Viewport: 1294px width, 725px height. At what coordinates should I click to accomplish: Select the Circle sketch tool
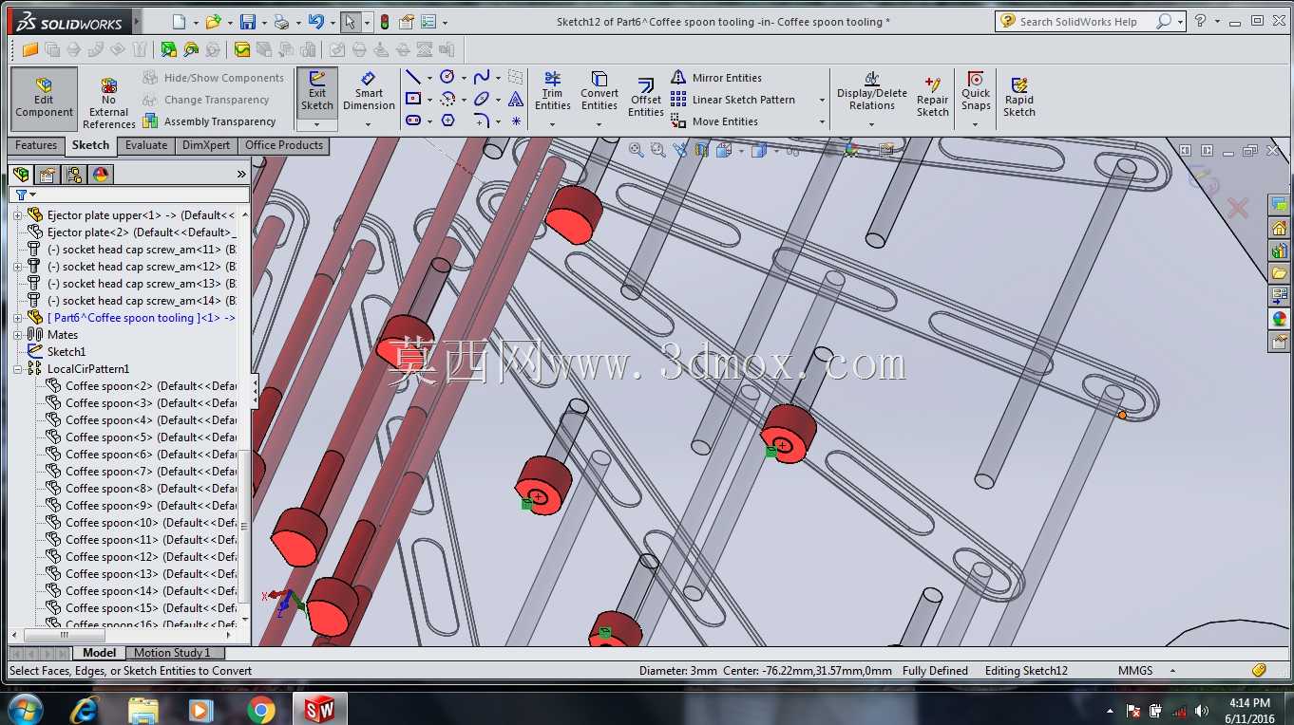click(x=447, y=77)
